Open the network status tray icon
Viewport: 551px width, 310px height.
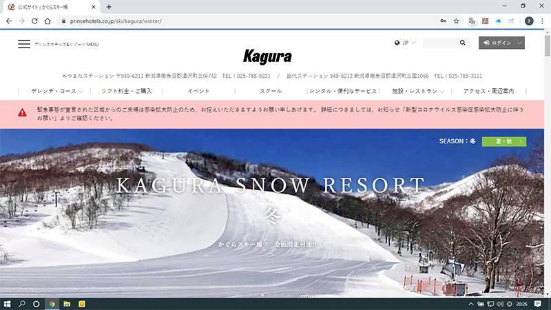pos(490,304)
